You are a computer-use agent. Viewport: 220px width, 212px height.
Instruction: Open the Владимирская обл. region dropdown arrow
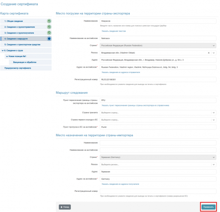click(214, 53)
